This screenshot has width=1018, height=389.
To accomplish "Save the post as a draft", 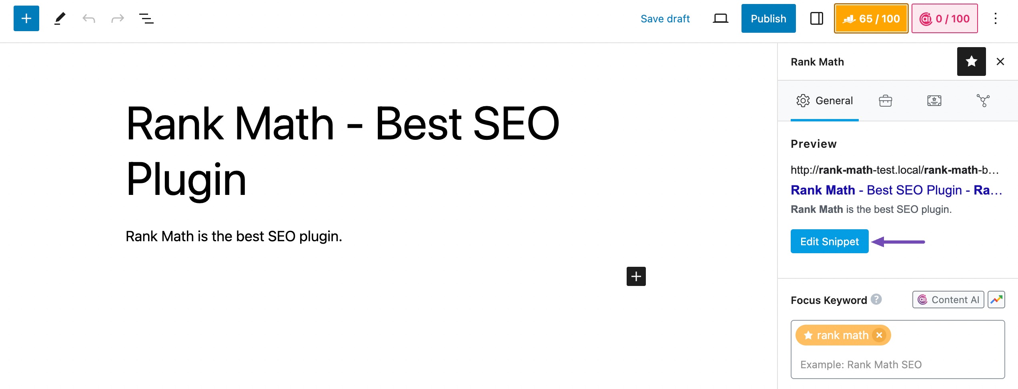I will 665,18.
